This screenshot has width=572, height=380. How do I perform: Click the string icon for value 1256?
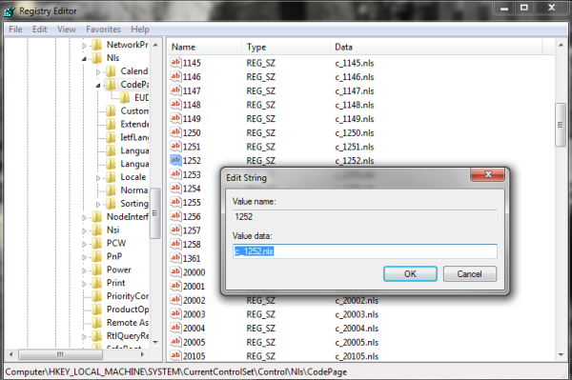click(175, 216)
